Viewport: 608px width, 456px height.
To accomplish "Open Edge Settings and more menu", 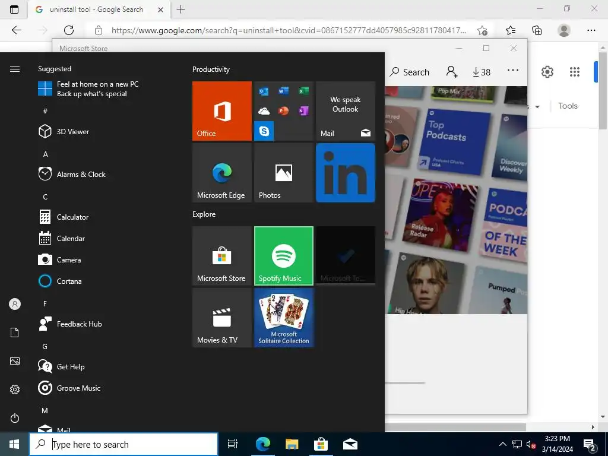I will [591, 30].
